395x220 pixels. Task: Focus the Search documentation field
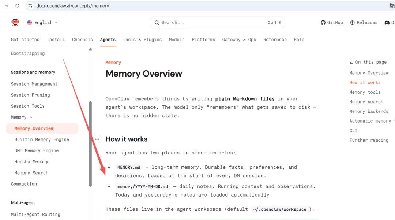pos(217,22)
